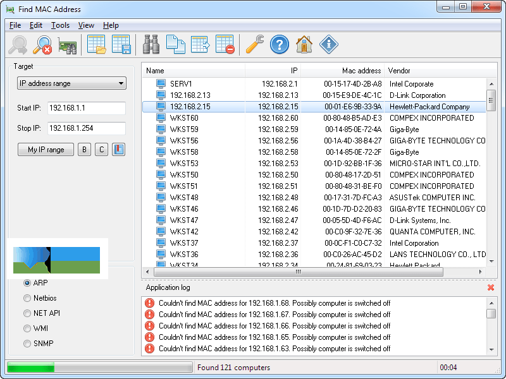Click the log entry for 192.168.1.67
506x379 pixels.
point(275,314)
